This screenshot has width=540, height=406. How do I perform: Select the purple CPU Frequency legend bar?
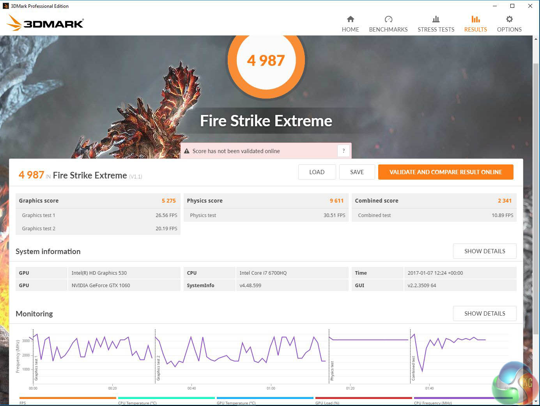(462, 398)
